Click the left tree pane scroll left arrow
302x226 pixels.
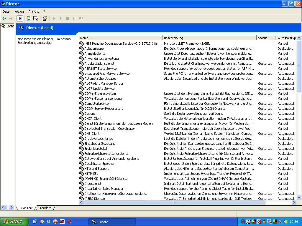tap(3, 207)
